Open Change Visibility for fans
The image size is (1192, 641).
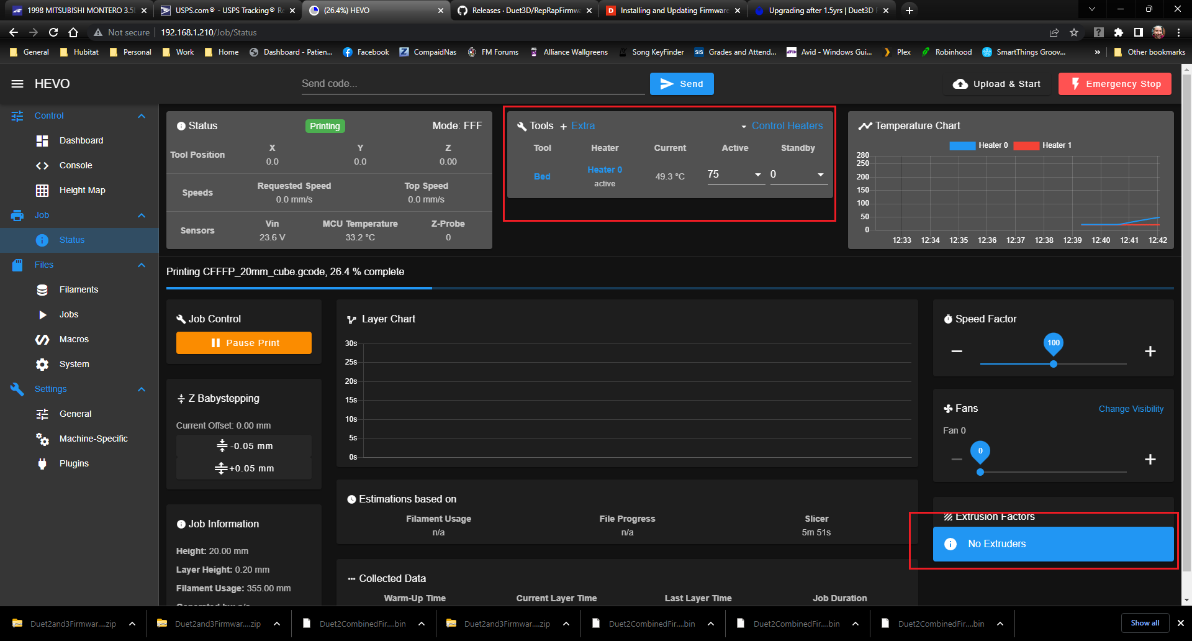[x=1131, y=409]
